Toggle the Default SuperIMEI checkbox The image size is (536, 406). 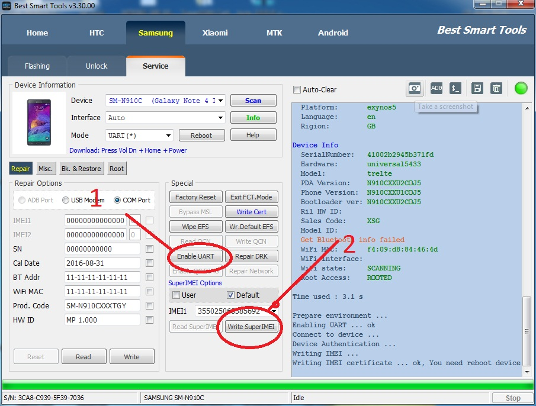pyautogui.click(x=231, y=295)
